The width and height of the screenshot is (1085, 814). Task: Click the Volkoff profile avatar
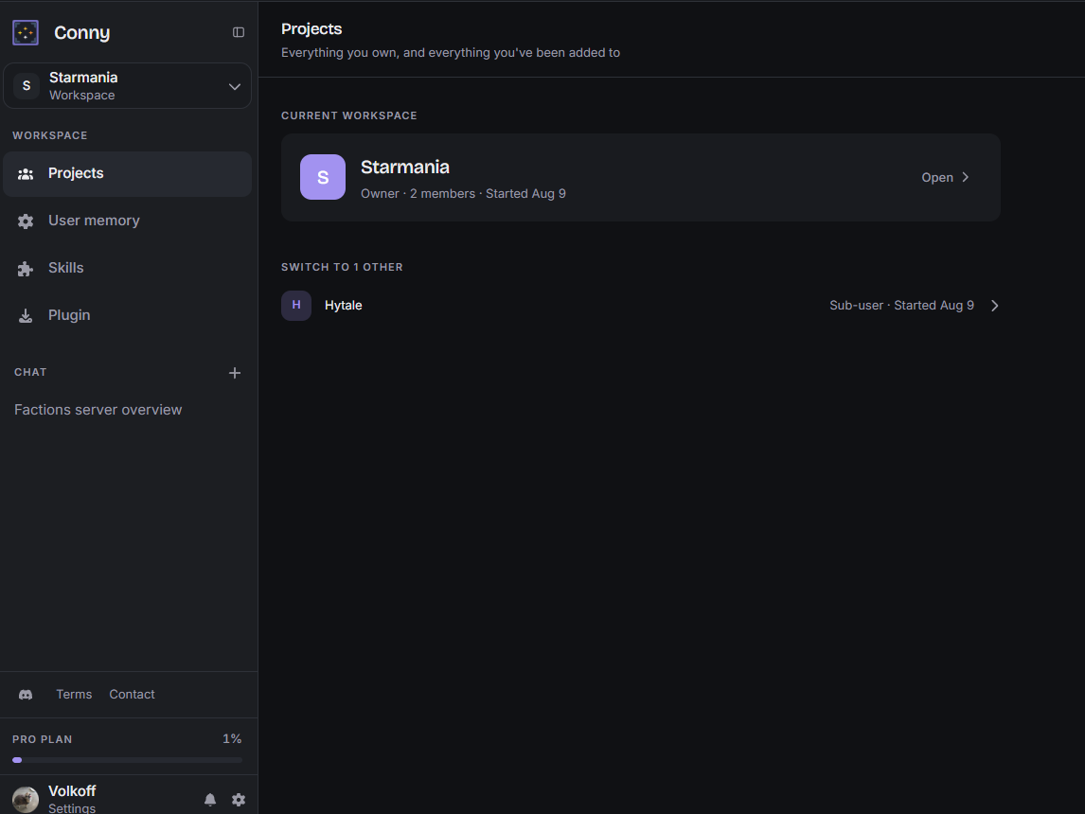tap(26, 800)
